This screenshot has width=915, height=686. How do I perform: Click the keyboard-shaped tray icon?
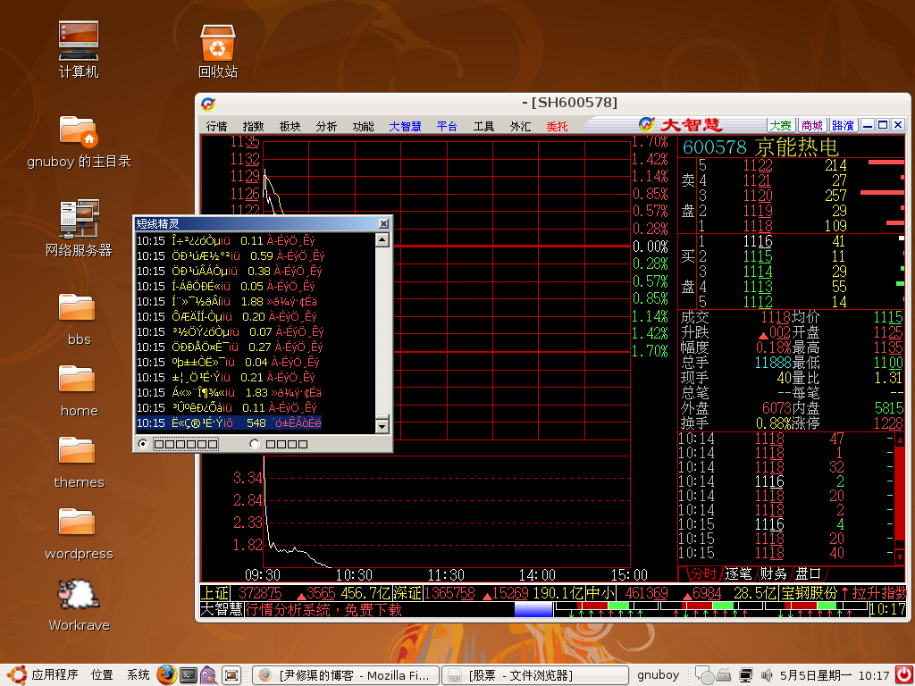coord(724,675)
